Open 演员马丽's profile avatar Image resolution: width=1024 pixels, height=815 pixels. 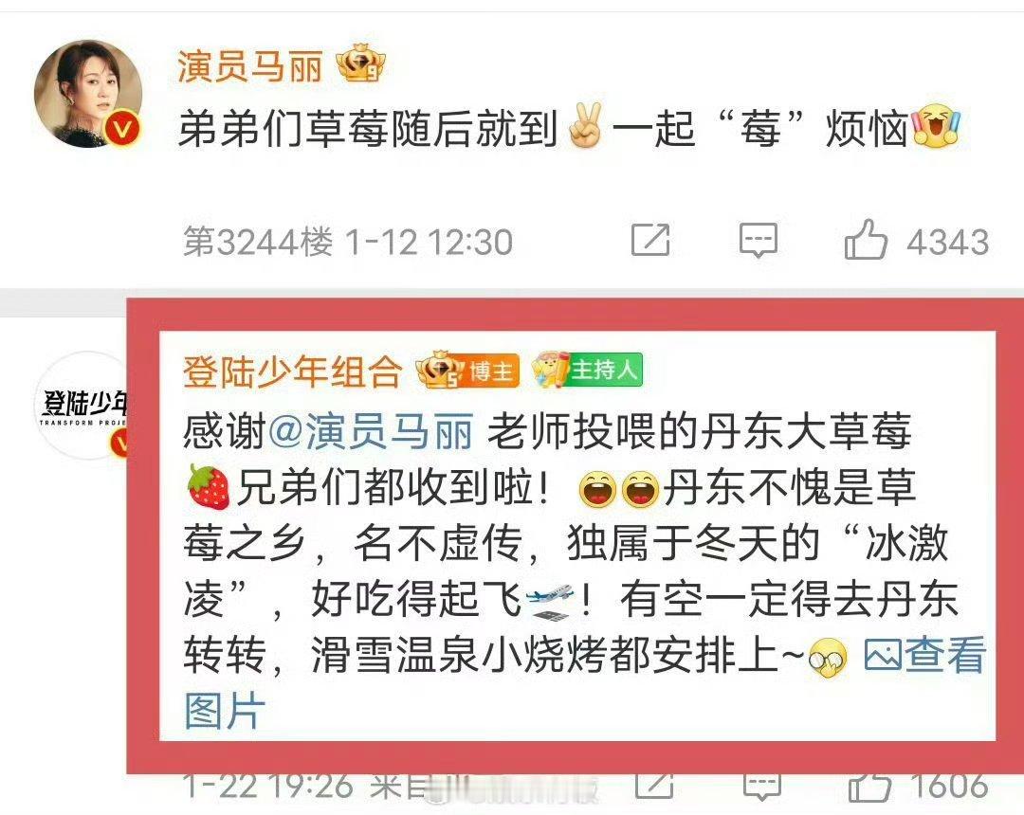(88, 94)
